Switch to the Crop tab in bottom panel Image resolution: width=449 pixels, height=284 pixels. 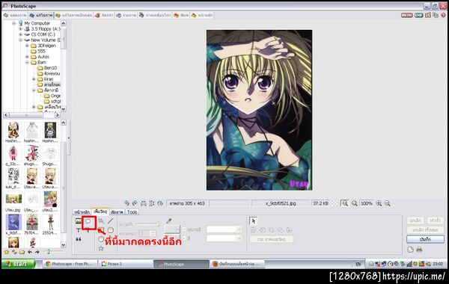[x=117, y=212]
